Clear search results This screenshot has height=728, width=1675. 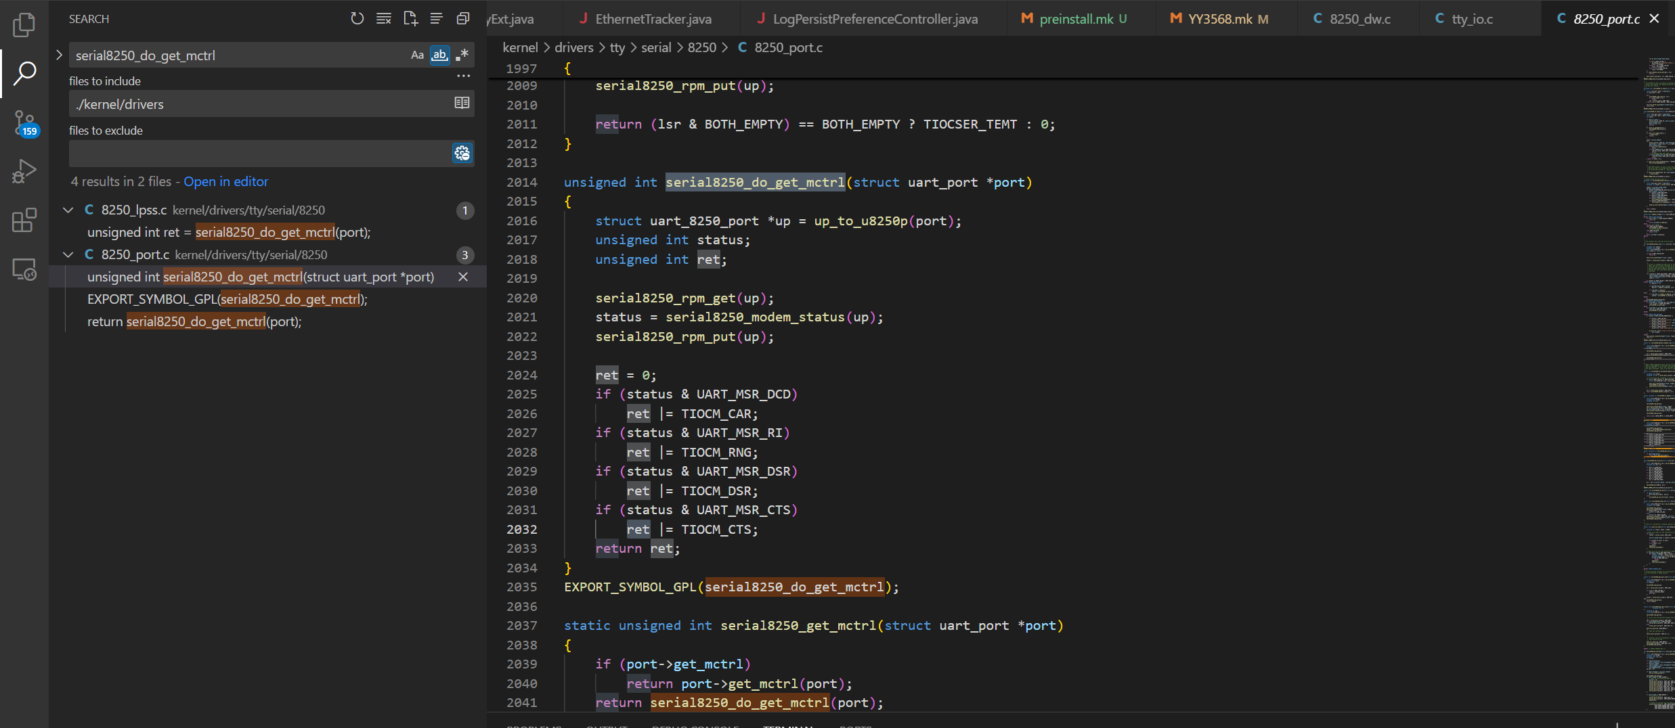click(x=384, y=19)
